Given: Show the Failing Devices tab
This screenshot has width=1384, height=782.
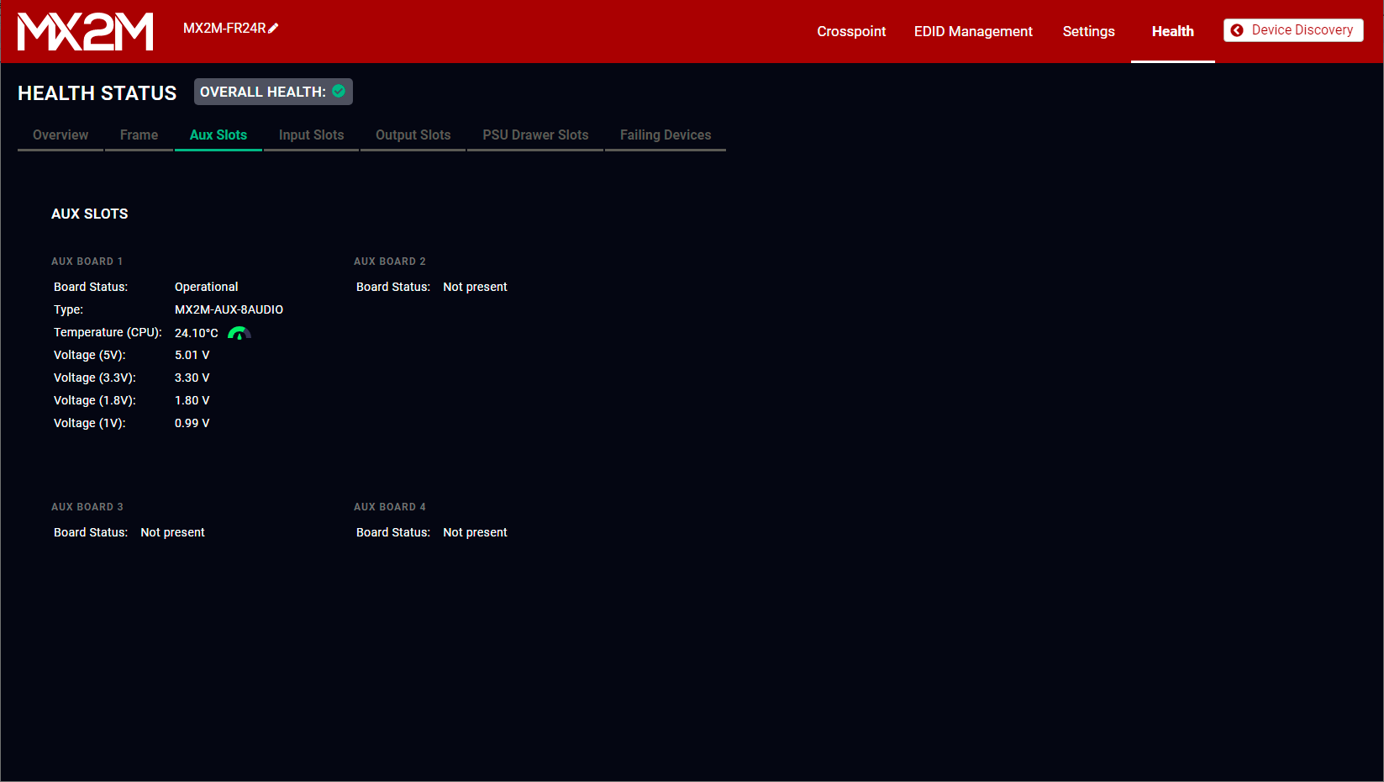Looking at the screenshot, I should coord(666,135).
